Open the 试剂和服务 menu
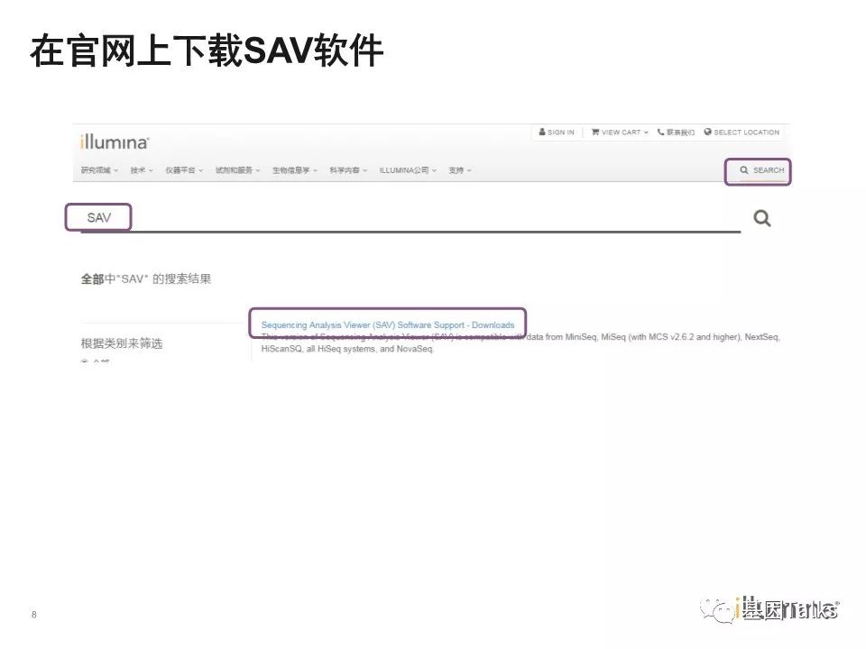 click(237, 170)
